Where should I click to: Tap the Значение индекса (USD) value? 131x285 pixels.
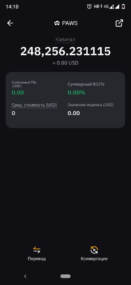pos(74,113)
